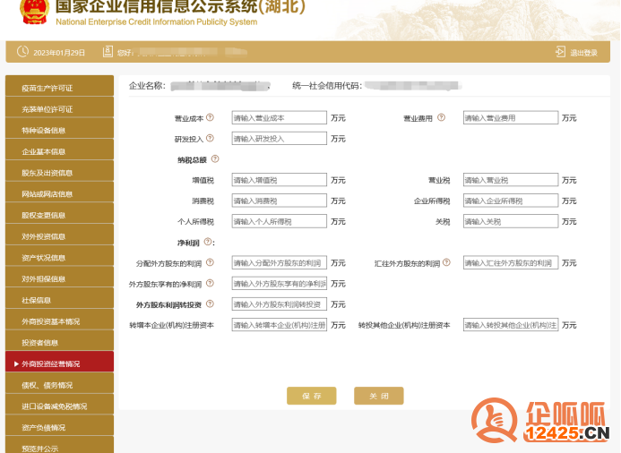The image size is (621, 453).
Task: Open 企业基本信息 in the sidebar
Action: (44, 151)
